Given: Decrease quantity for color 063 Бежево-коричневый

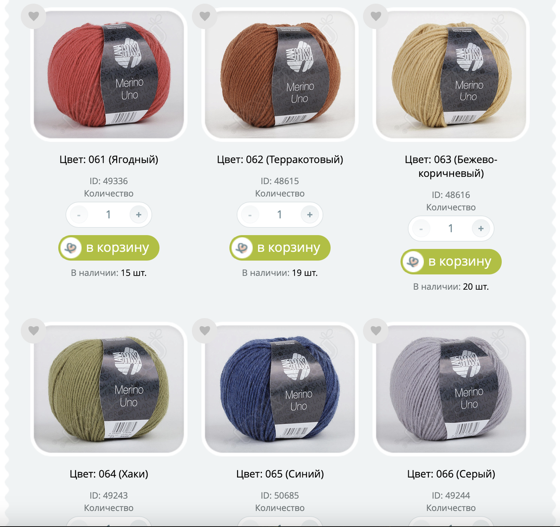Looking at the screenshot, I should point(421,229).
